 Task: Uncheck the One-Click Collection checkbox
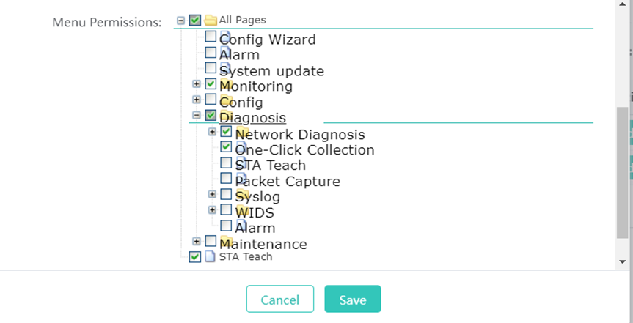coord(226,146)
